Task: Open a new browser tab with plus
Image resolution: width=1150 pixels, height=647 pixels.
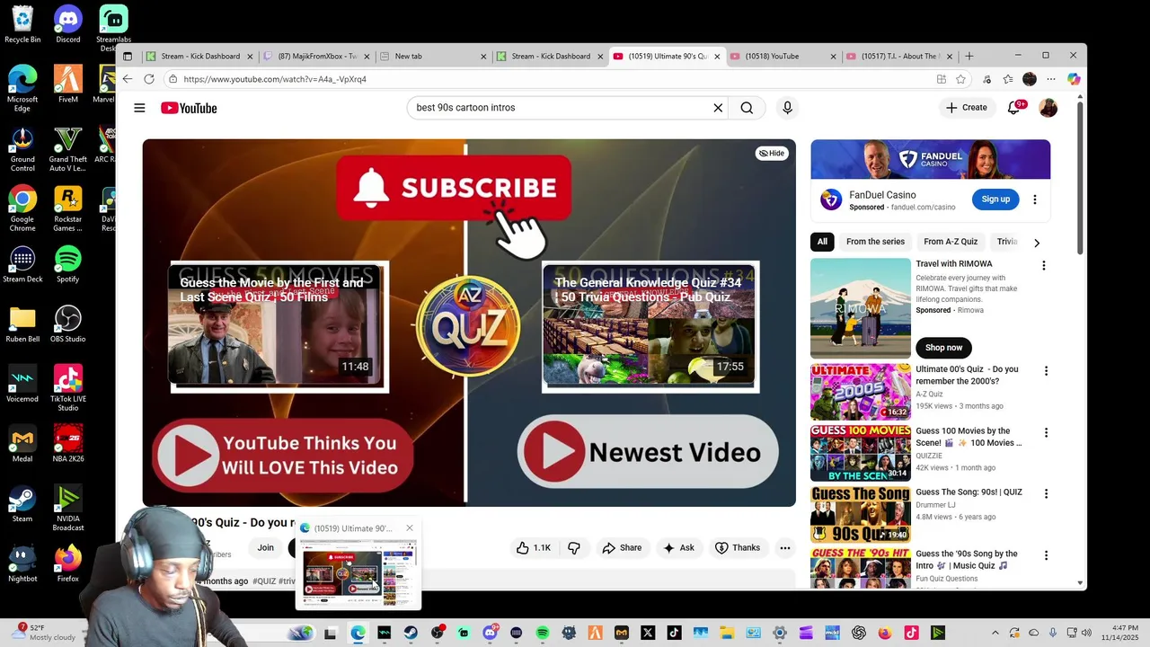Action: click(x=969, y=56)
